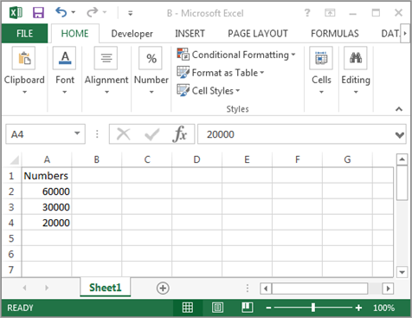Click the vertical scrollbar thumb
This screenshot has width=412, height=318.
402,183
